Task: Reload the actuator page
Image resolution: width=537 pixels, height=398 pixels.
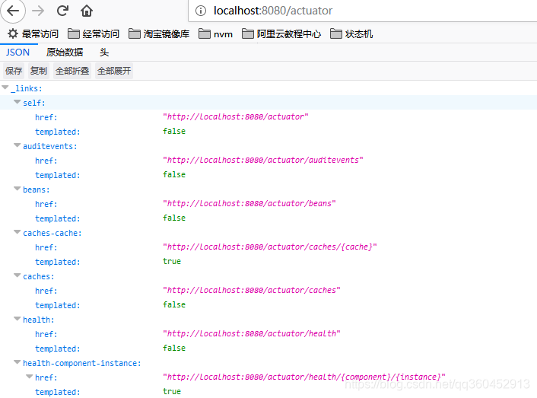Action: pos(62,11)
